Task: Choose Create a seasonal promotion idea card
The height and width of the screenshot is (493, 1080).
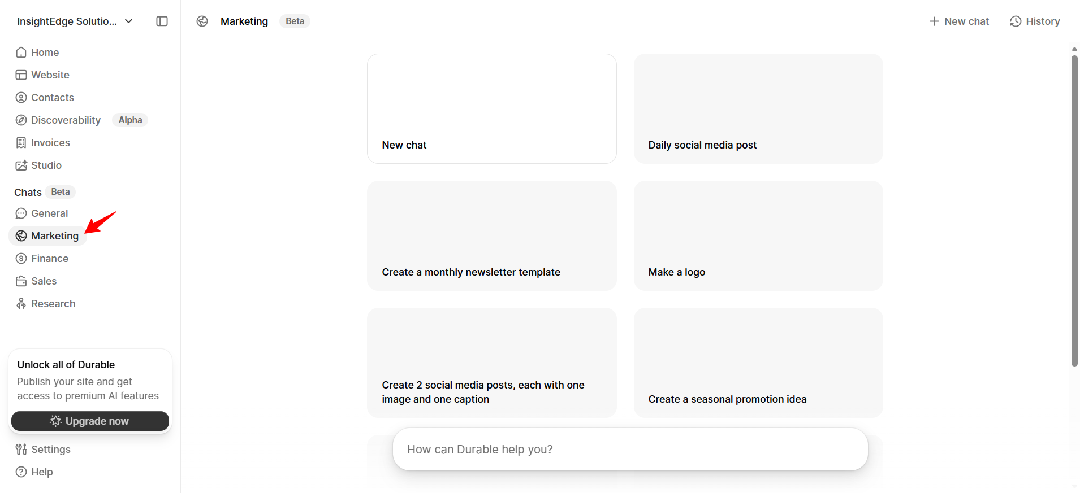Action: [x=758, y=363]
